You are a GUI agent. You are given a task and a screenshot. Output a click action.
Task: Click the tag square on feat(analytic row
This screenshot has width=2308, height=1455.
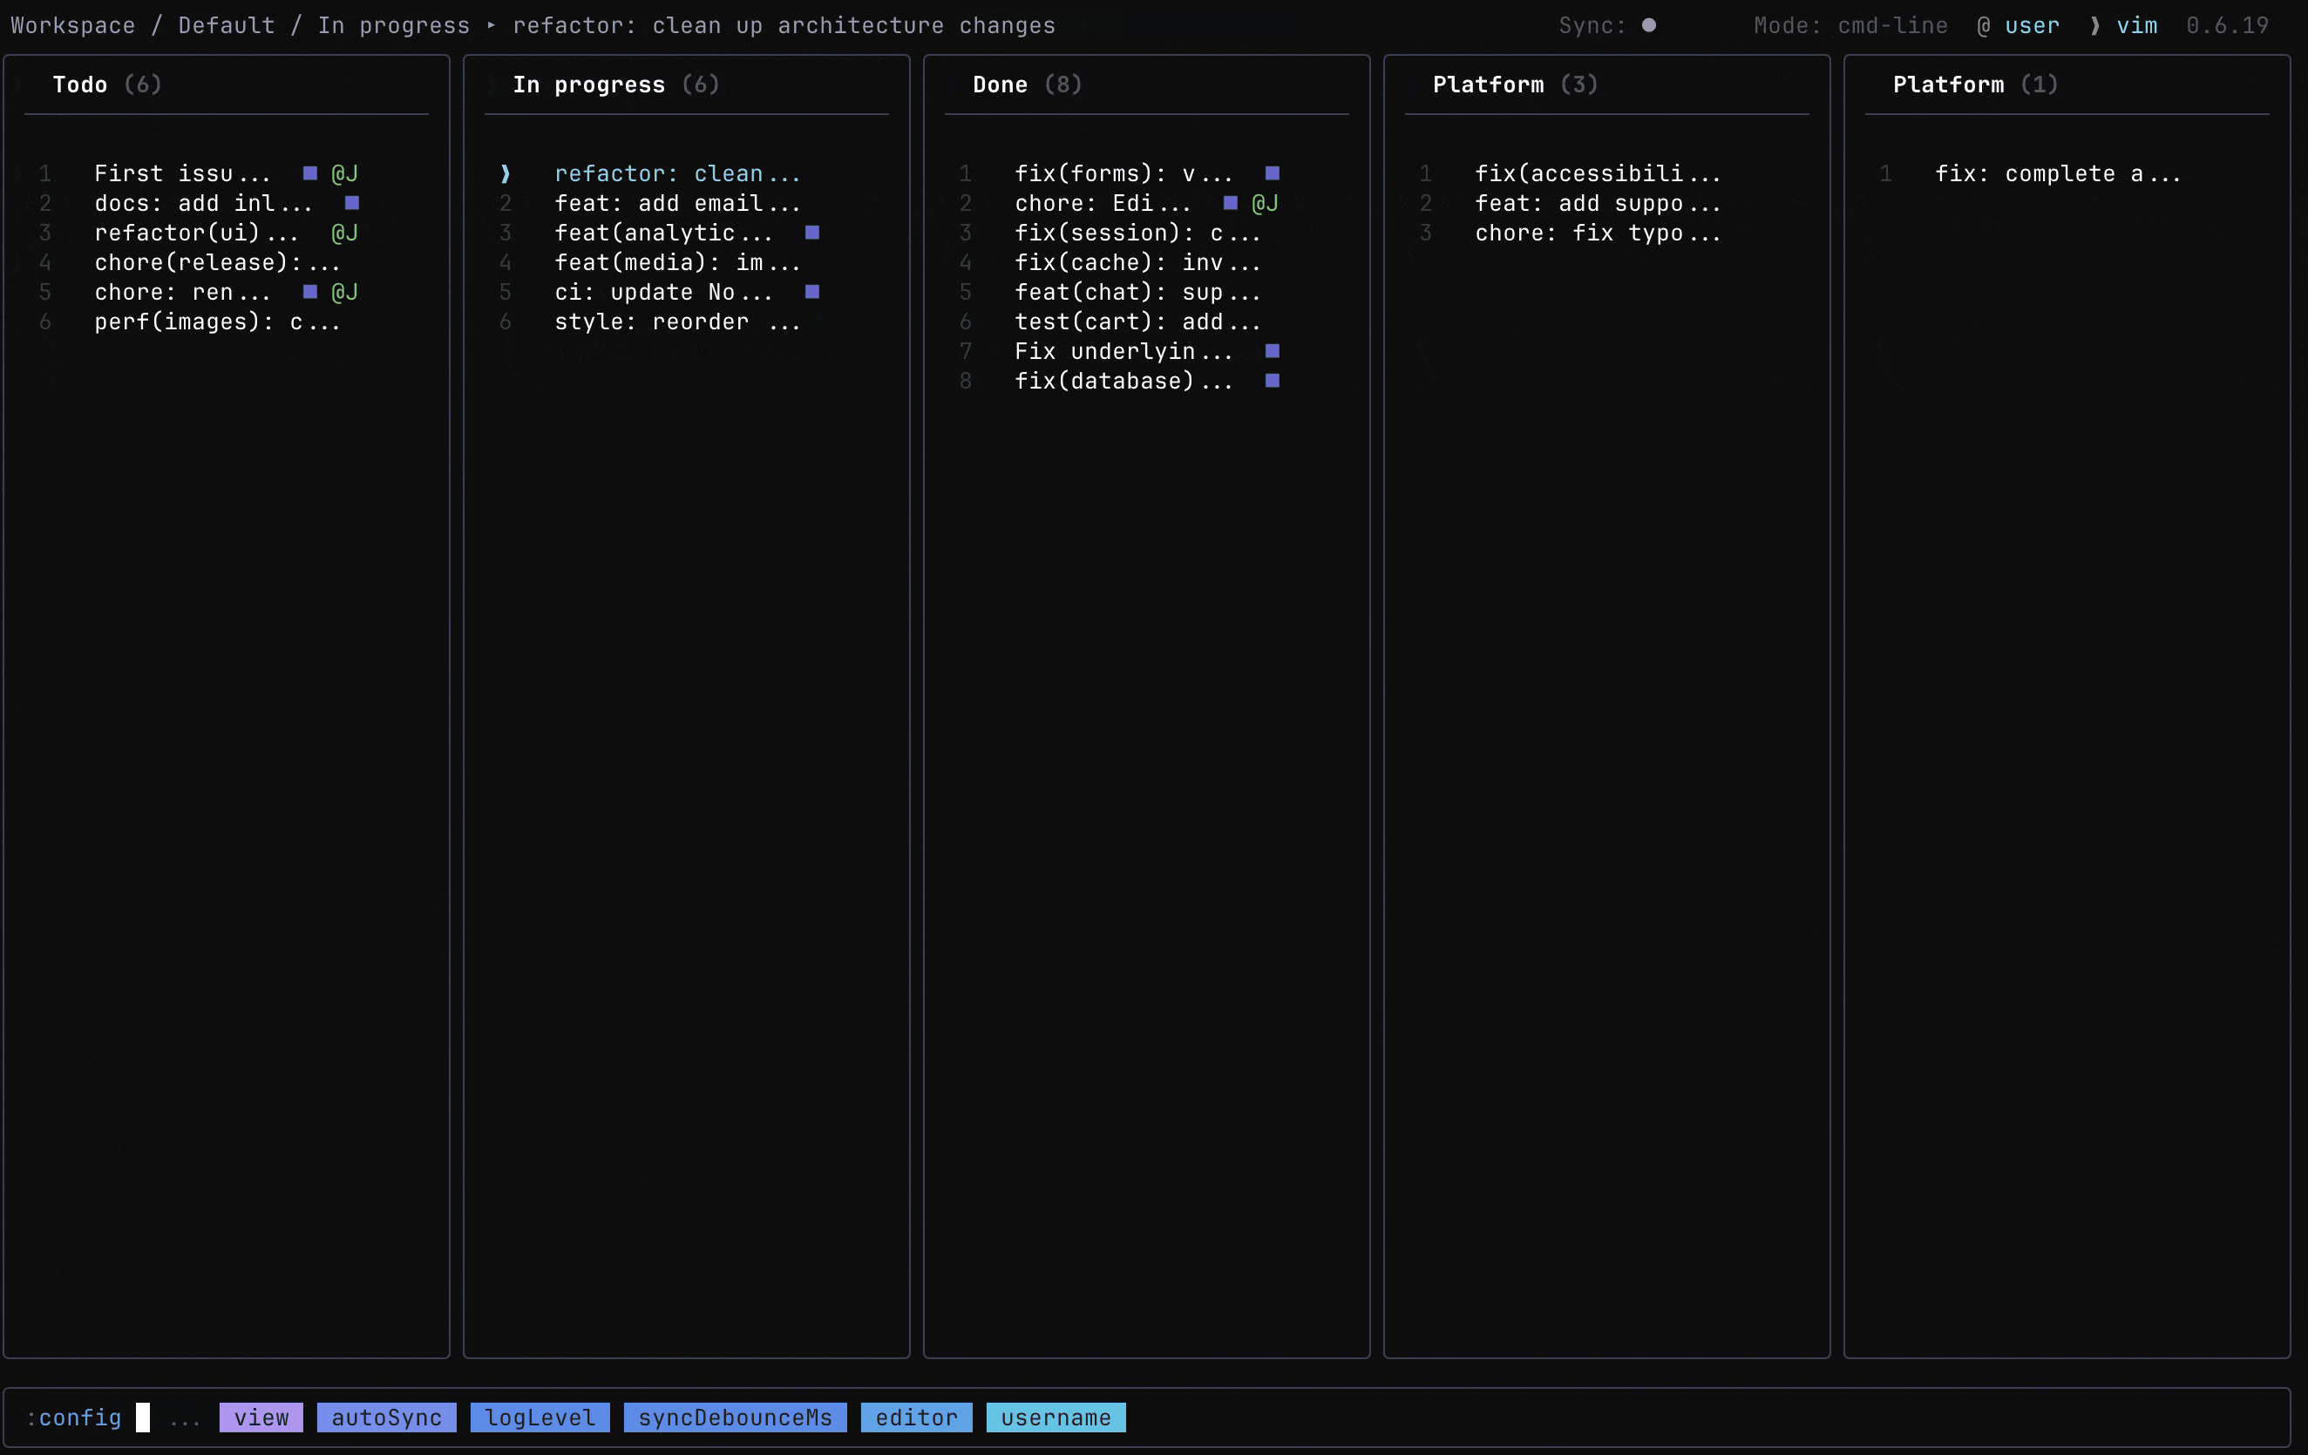pos(811,233)
